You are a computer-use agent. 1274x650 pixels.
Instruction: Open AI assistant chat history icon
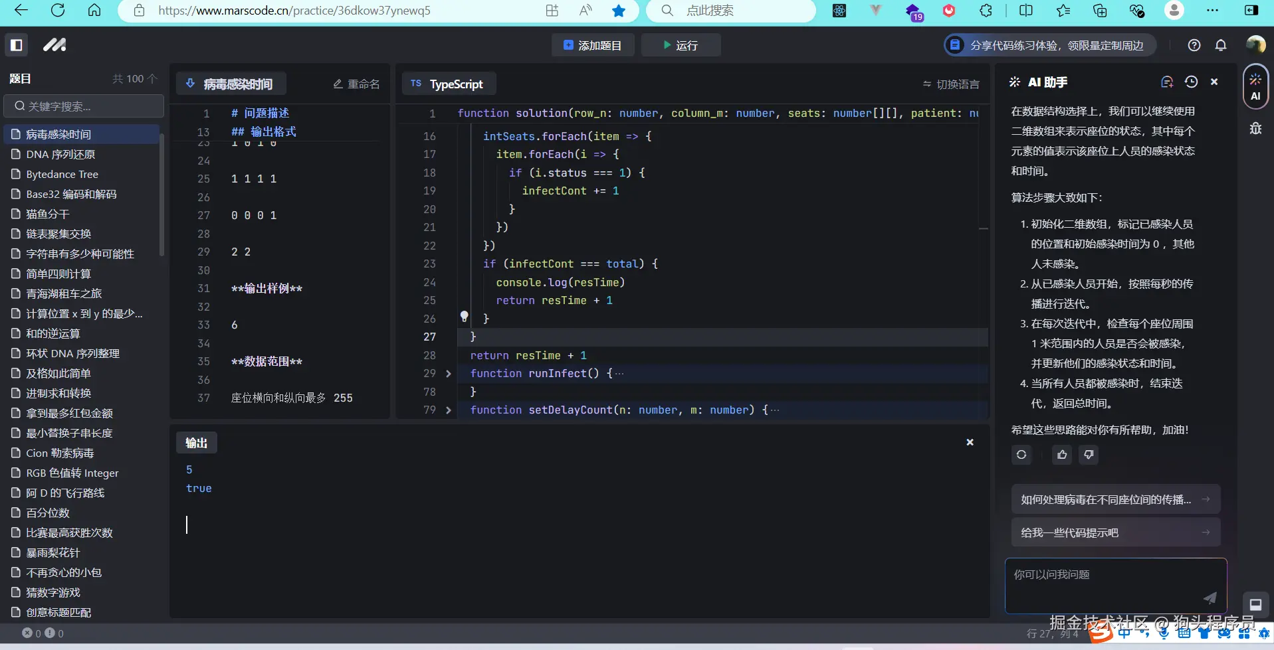click(1191, 82)
